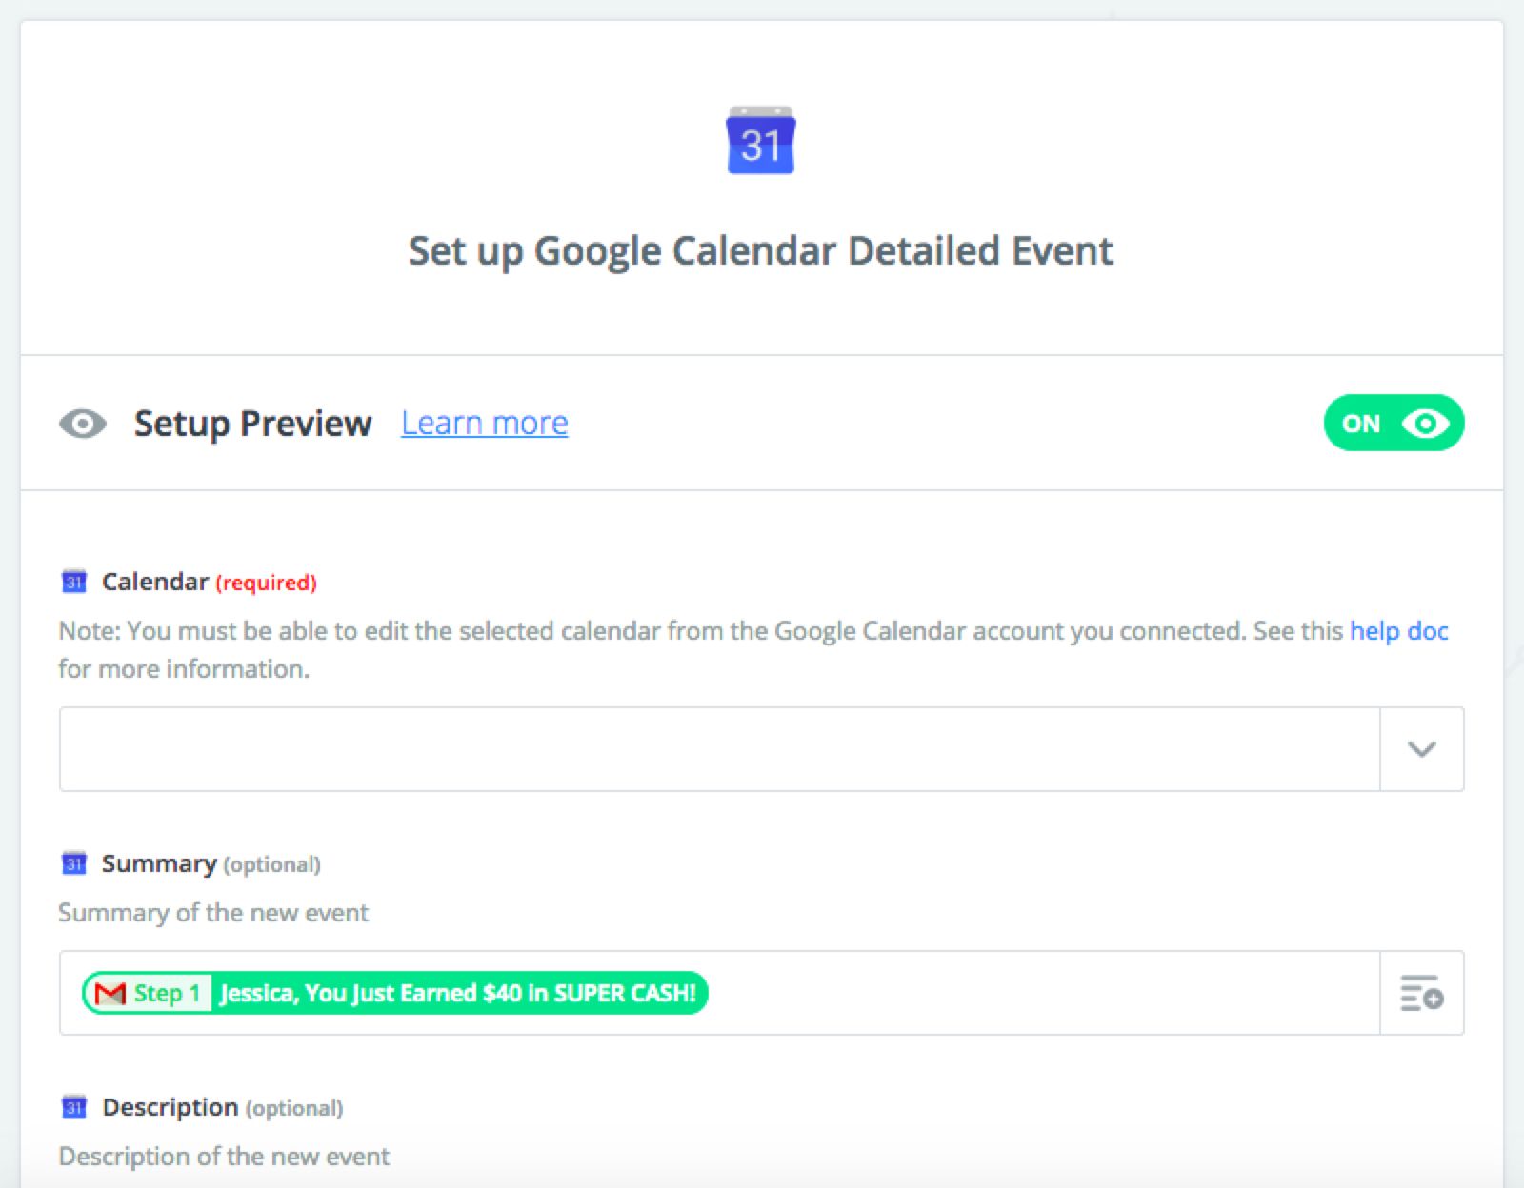Viewport: 1524px width, 1188px height.
Task: Click the large Google Calendar icon
Action: tap(761, 141)
